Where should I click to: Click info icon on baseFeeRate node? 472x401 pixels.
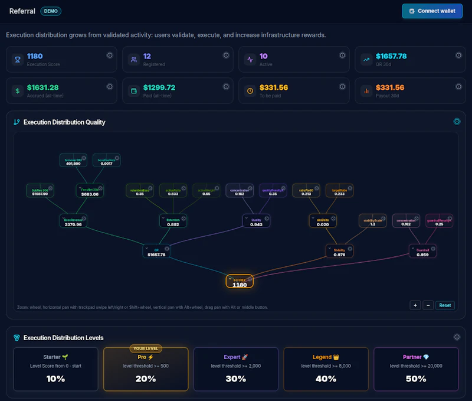117,158
